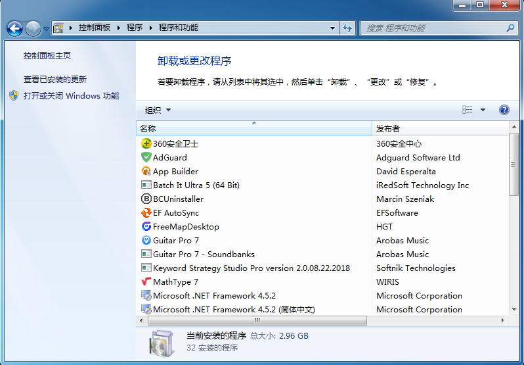Open 控制面板主页 link
This screenshot has width=524, height=365.
pos(47,55)
